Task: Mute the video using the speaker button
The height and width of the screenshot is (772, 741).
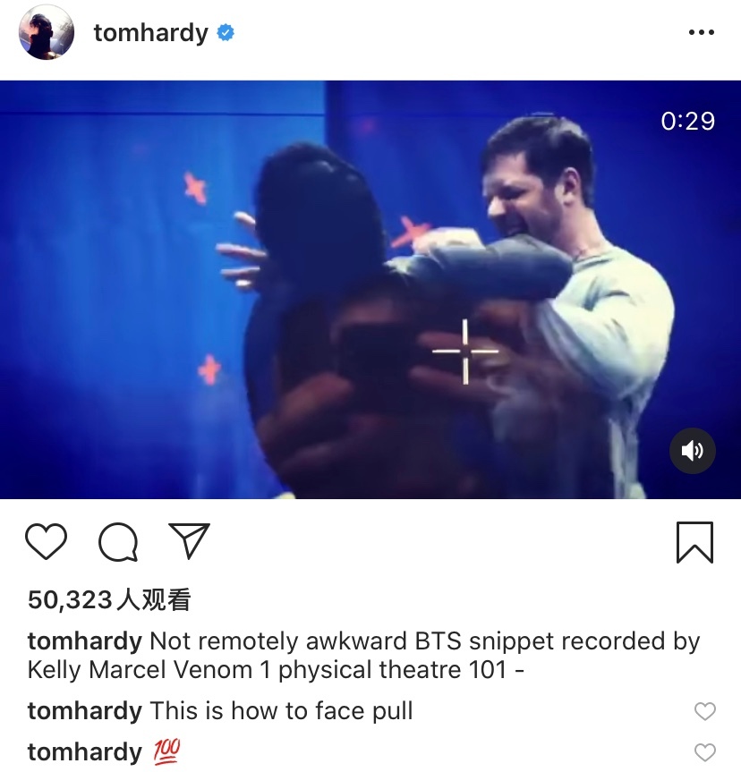Action: pyautogui.click(x=692, y=451)
